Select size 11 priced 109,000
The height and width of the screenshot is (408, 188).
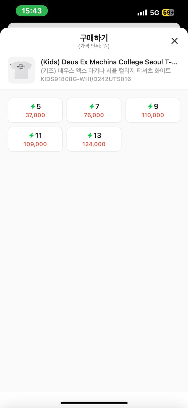(35, 139)
